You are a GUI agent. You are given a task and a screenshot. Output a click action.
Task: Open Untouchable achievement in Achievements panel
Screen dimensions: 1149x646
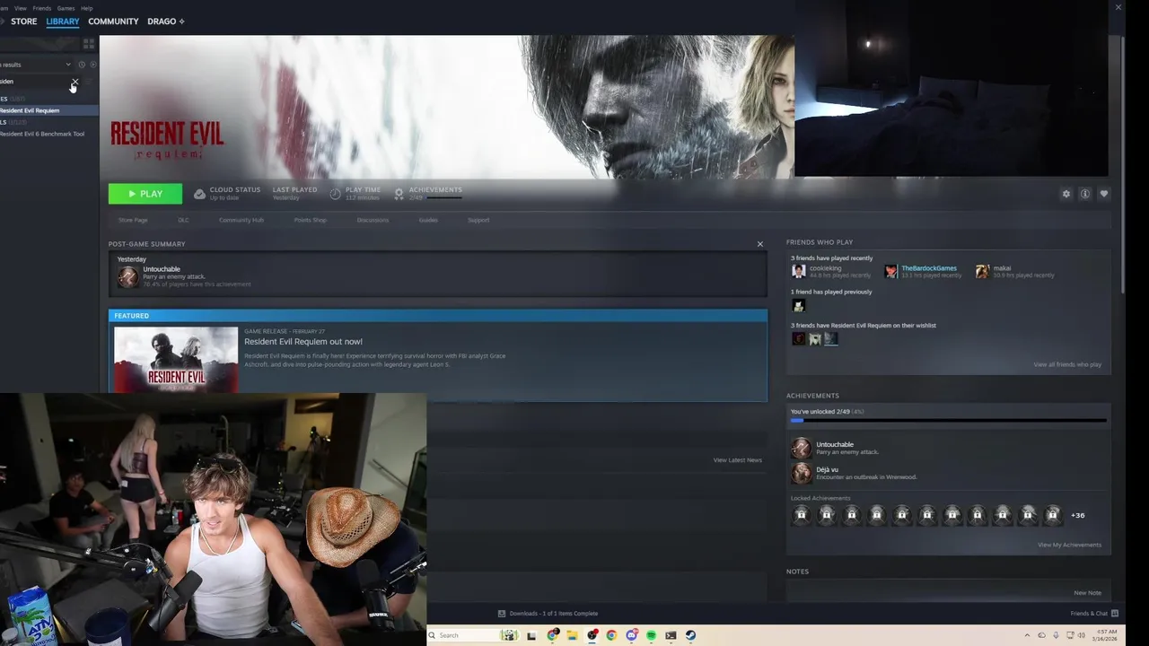click(801, 448)
